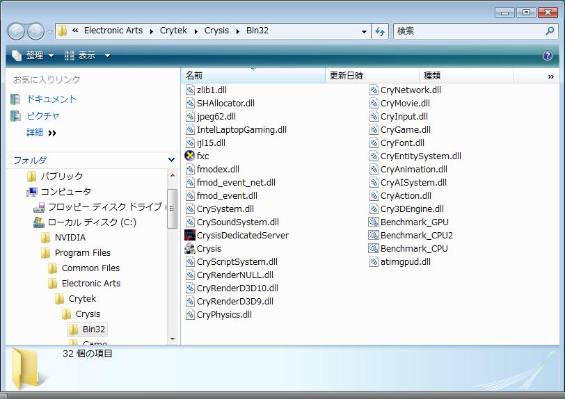
Task: Select コンピュータ in the folder tree
Action: [65, 192]
